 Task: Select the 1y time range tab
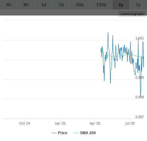tap(121, 5)
